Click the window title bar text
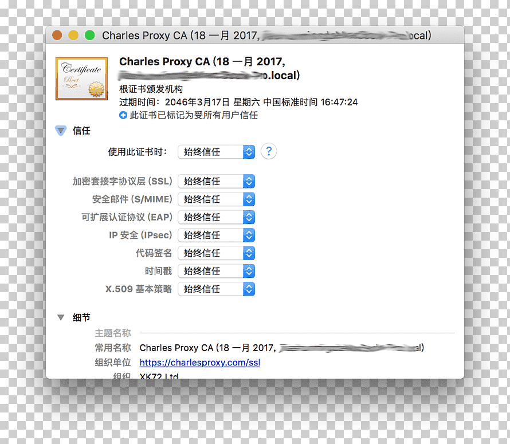This screenshot has width=510, height=444. pos(266,35)
